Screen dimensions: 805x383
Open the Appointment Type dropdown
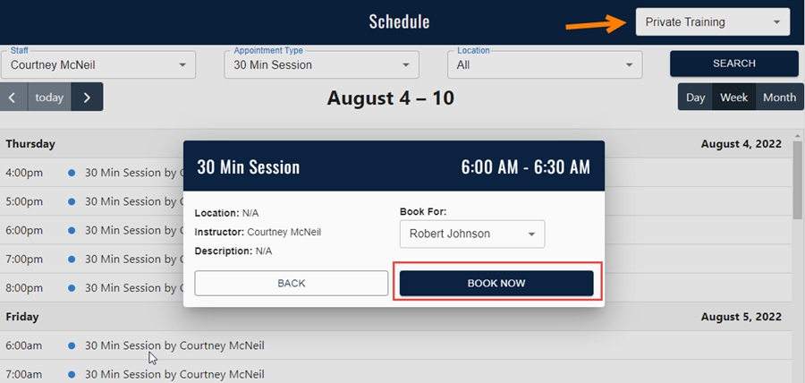(x=321, y=64)
